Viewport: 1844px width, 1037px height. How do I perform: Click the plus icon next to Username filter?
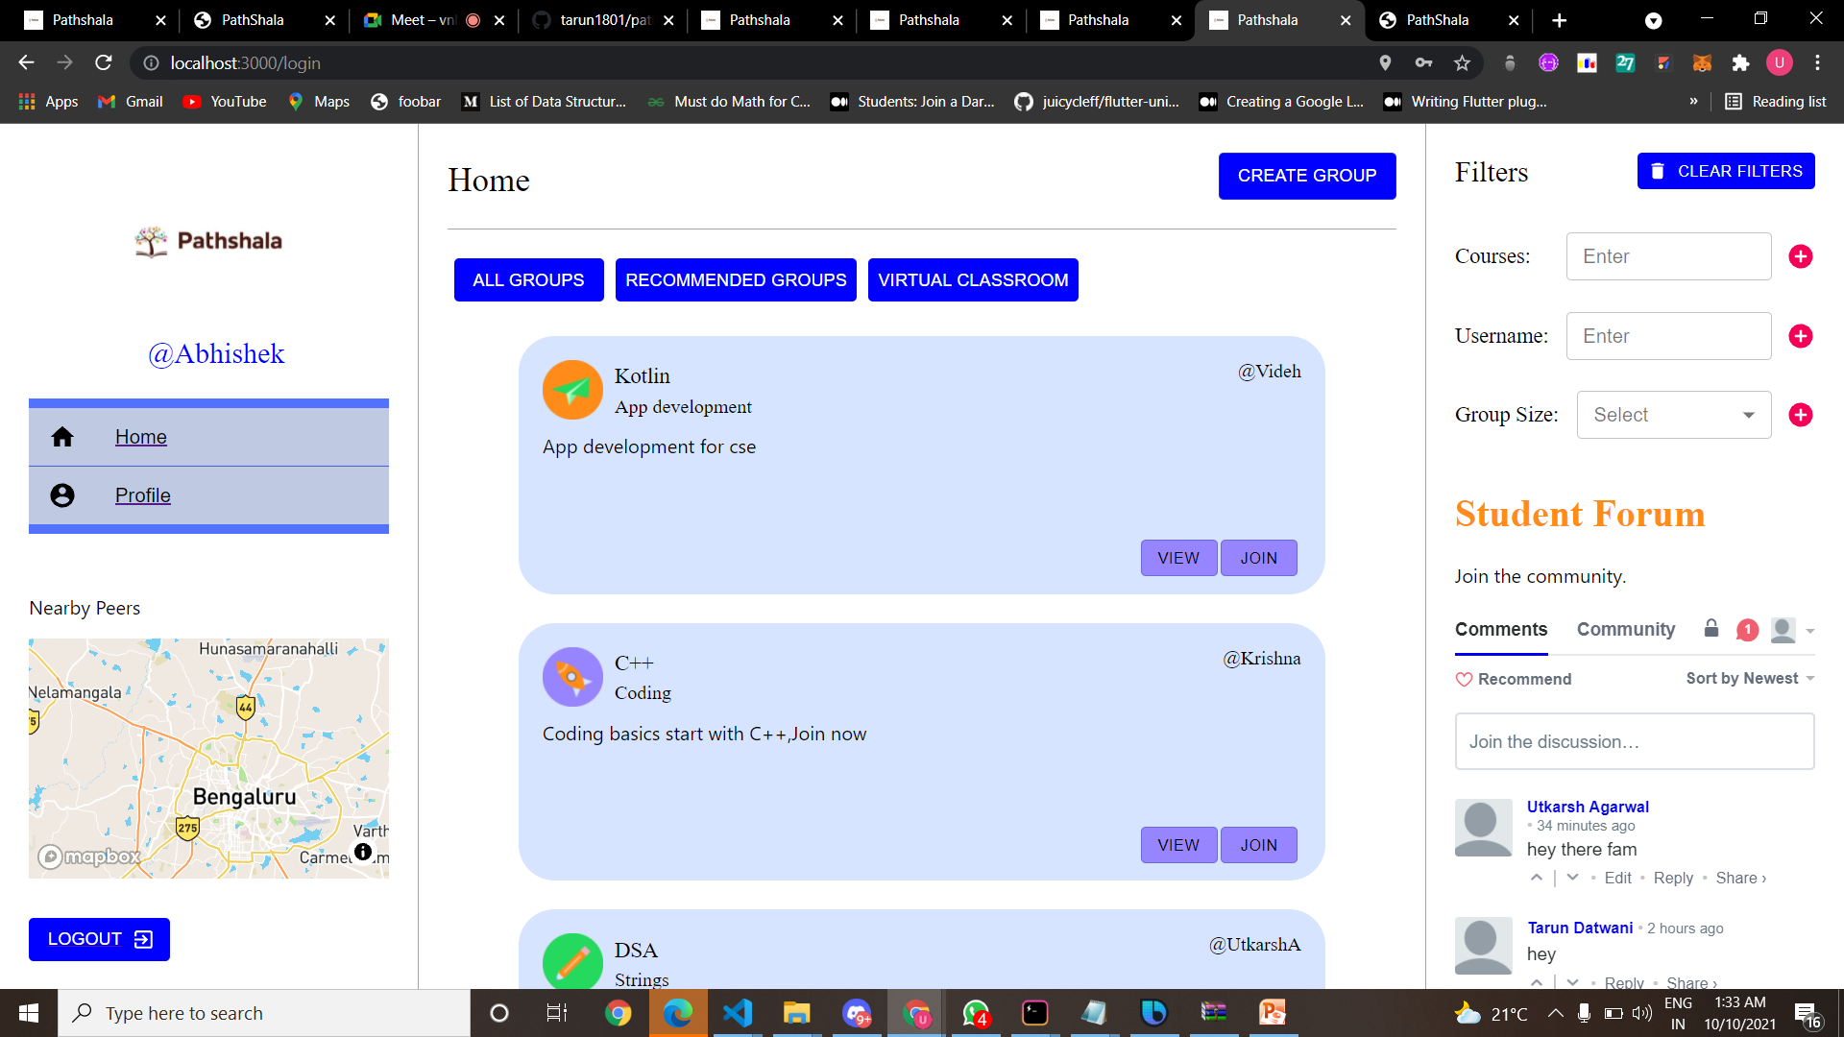(x=1801, y=336)
